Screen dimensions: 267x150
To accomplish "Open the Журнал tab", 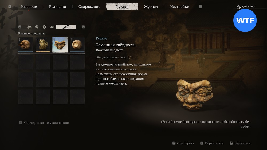I will pyautogui.click(x=151, y=7).
